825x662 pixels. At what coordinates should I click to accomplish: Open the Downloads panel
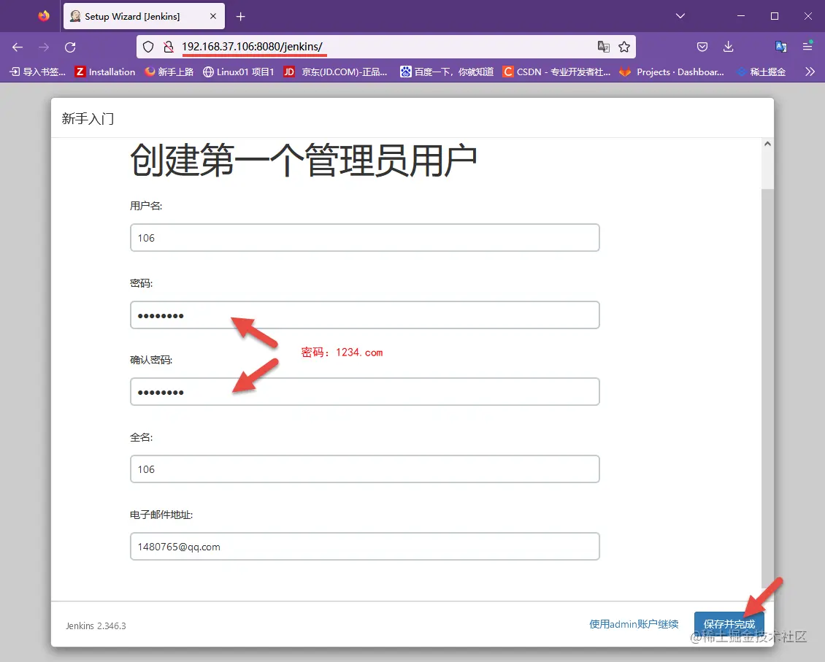coord(728,46)
